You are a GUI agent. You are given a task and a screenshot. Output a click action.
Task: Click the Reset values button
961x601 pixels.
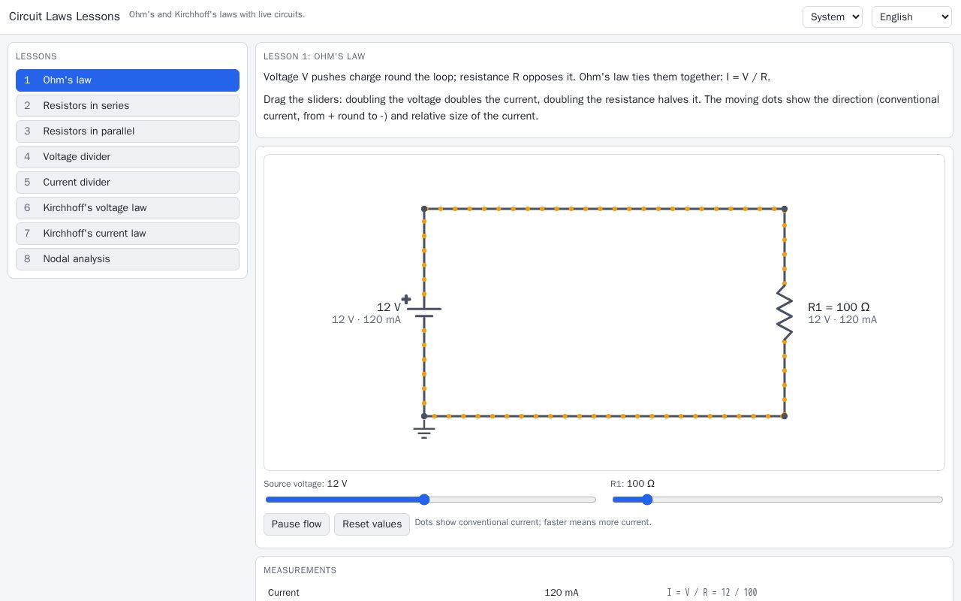click(372, 524)
